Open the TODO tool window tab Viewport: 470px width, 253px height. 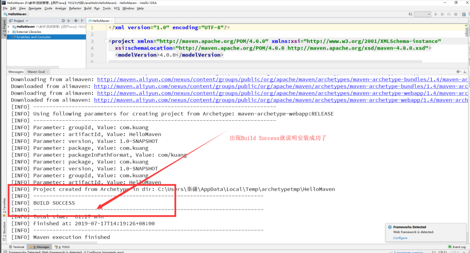pyautogui.click(x=62, y=247)
